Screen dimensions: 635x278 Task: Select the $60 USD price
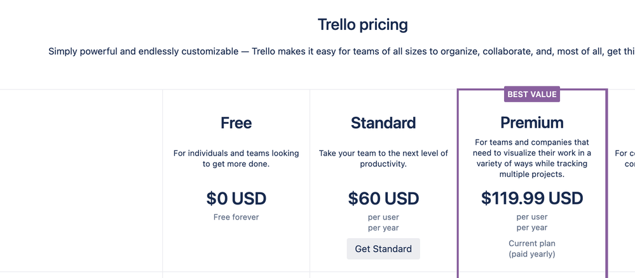point(383,198)
